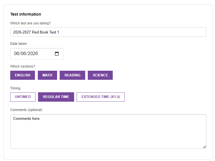The width and height of the screenshot is (215, 161).
Task: Toggle the SCIENCE section
Action: point(100,75)
